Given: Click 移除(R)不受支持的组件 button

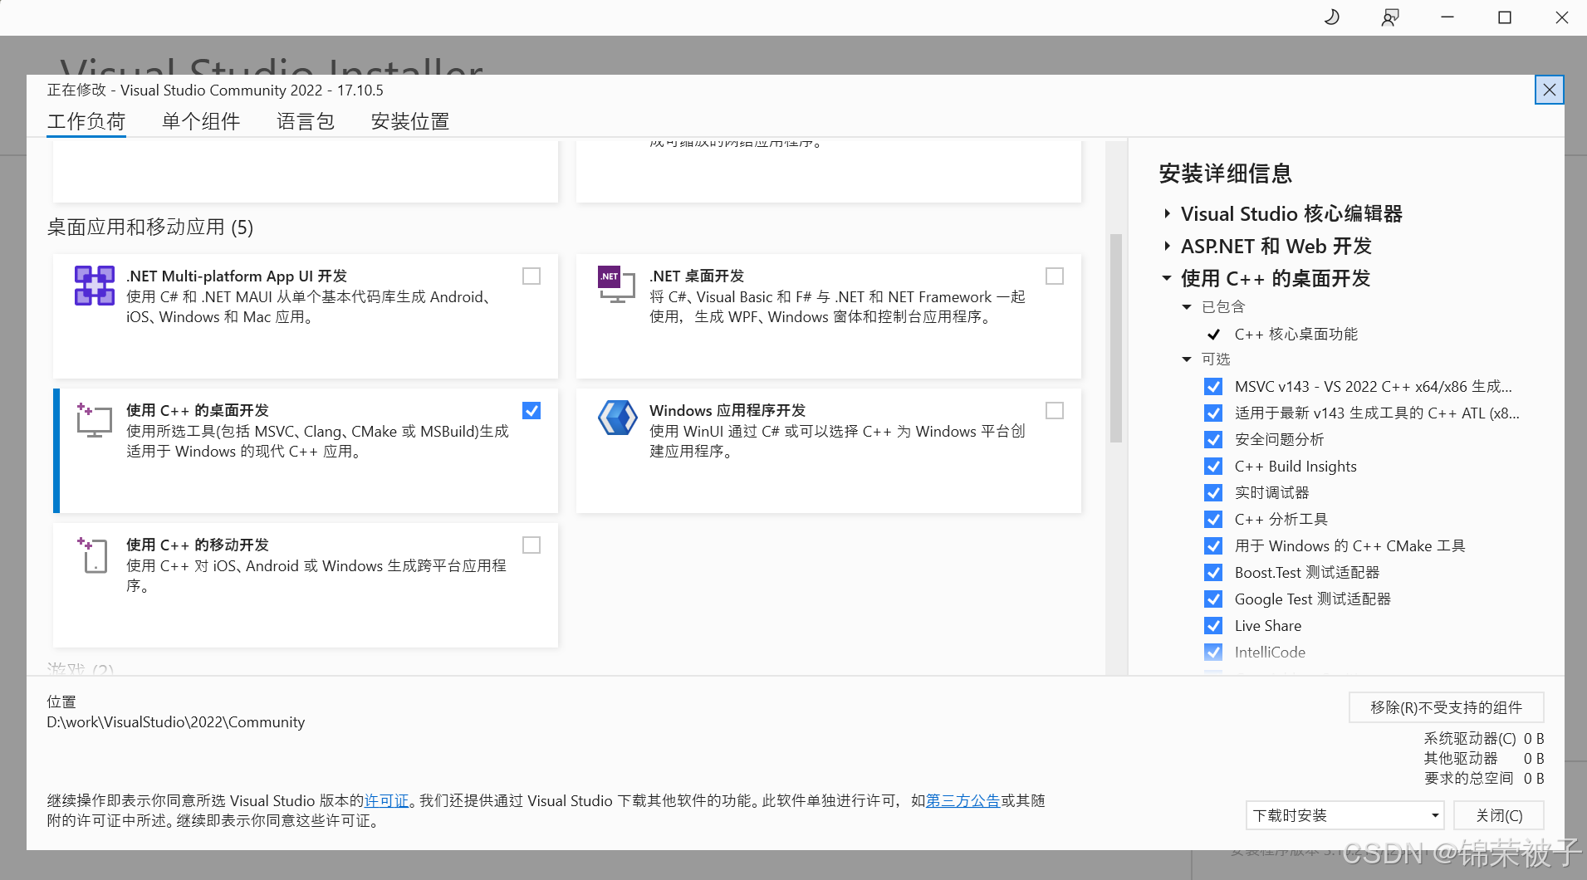Looking at the screenshot, I should point(1446,707).
